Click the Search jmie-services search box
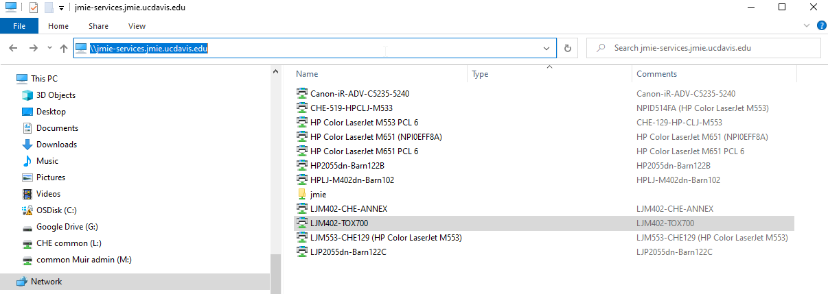828x294 pixels. [704, 48]
